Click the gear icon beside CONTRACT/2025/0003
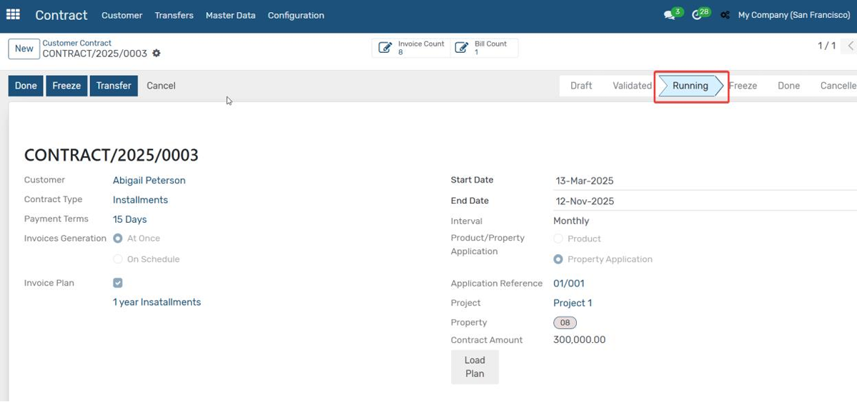 coord(157,54)
